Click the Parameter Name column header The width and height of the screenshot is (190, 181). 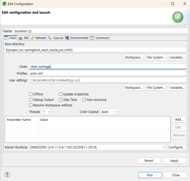pyautogui.click(x=22, y=120)
